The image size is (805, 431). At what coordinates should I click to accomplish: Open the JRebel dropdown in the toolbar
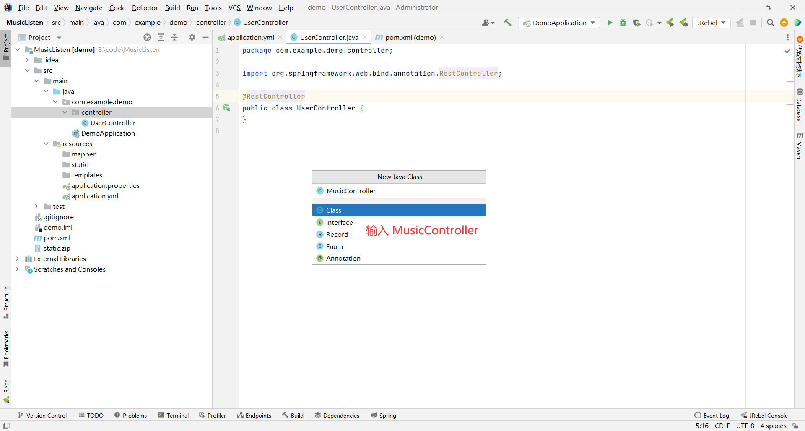(x=712, y=23)
